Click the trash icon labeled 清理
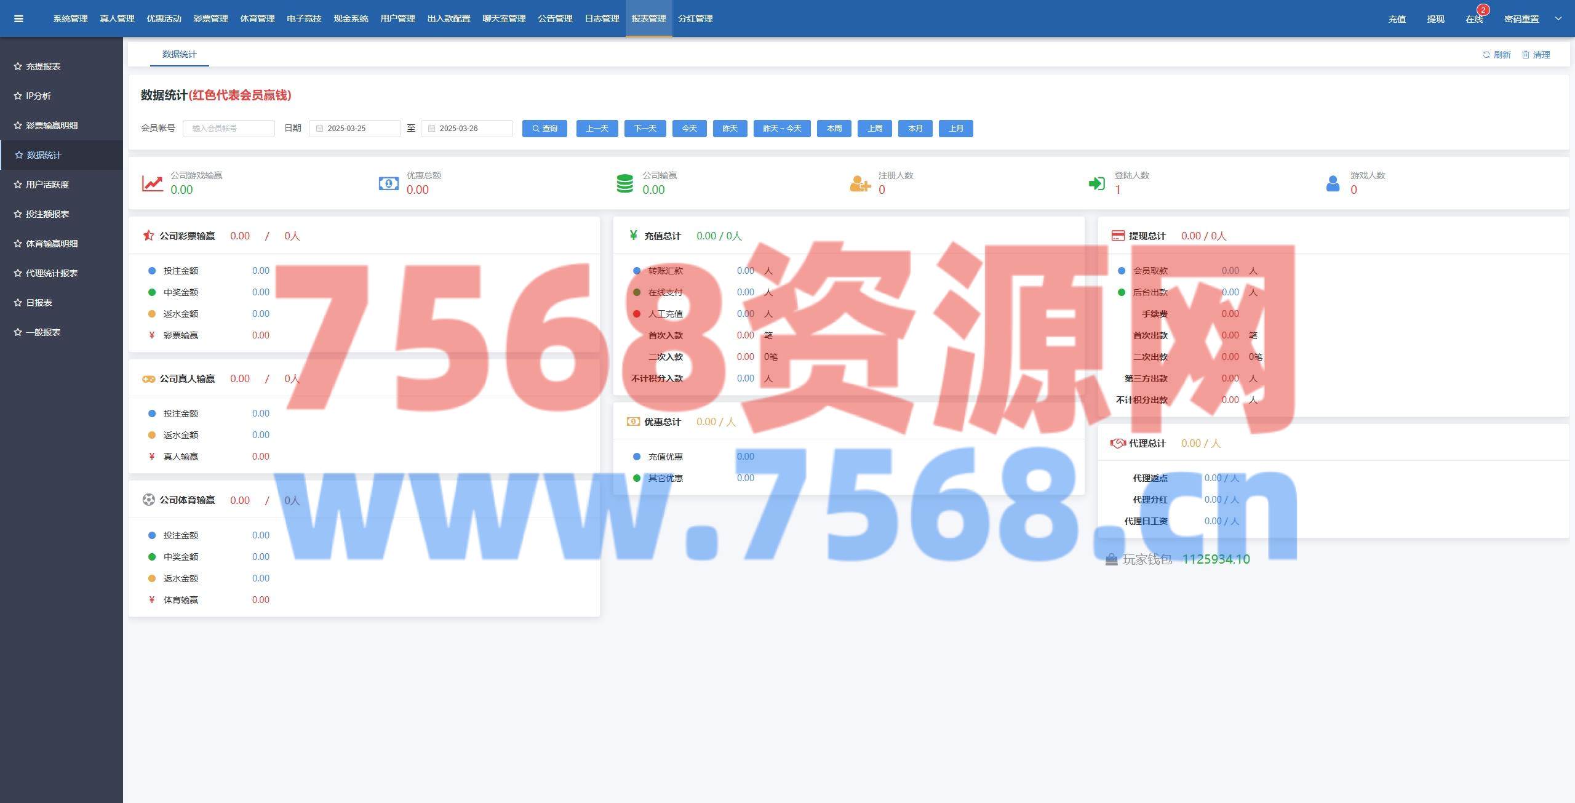 click(x=1526, y=55)
